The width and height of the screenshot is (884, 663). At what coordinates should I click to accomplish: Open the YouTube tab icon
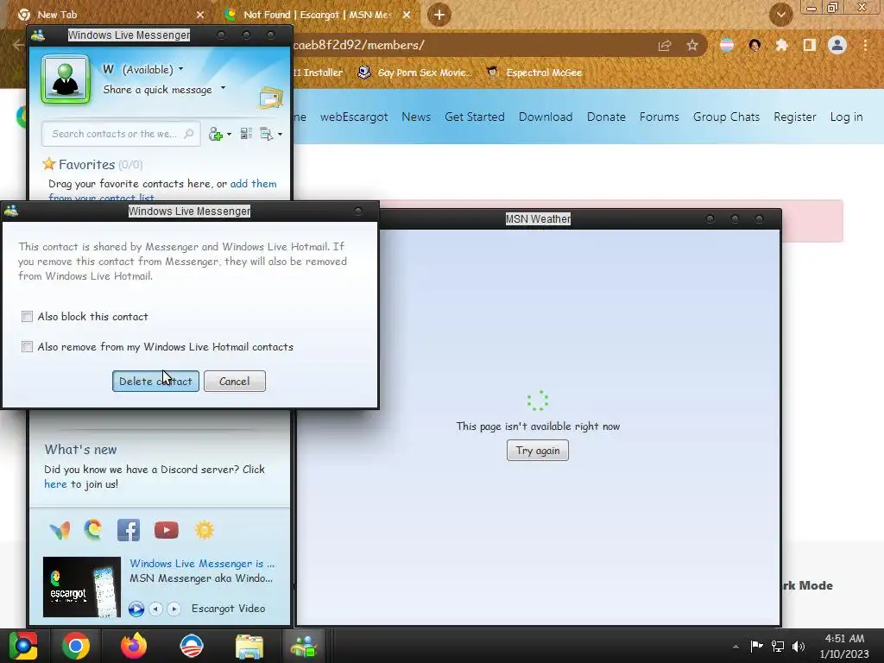click(167, 530)
